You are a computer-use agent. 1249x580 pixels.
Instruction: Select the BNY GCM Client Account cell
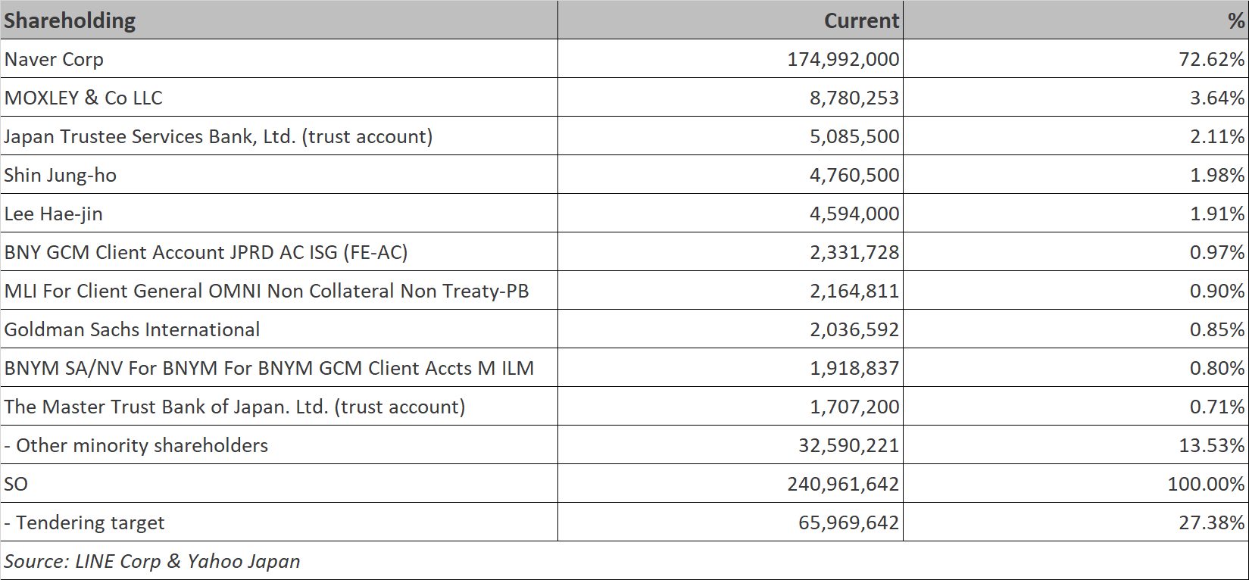pyautogui.click(x=206, y=252)
